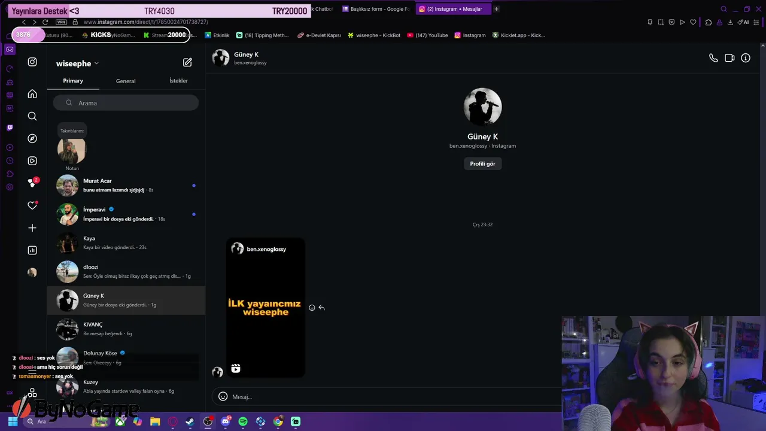Open the Kaya conversation
Viewport: 766px width, 431px height.
[126, 242]
